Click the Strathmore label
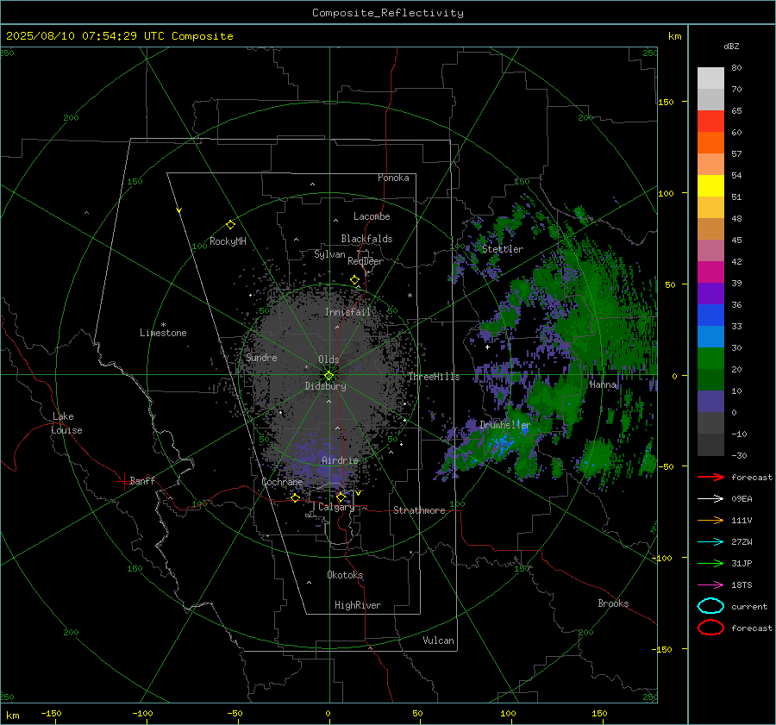Viewport: 776px width, 725px height. 419,510
